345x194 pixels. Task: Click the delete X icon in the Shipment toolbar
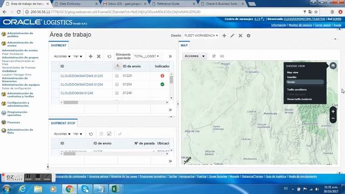pyautogui.click(x=99, y=56)
